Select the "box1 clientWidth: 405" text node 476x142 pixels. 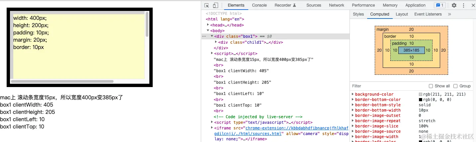pos(241,71)
